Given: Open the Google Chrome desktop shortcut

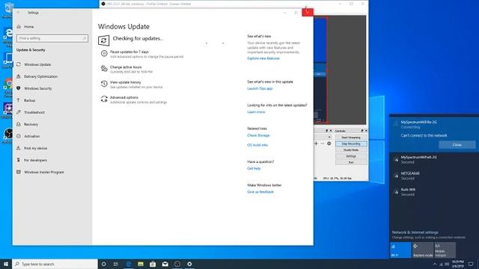Looking at the screenshot, I should (x=7, y=87).
